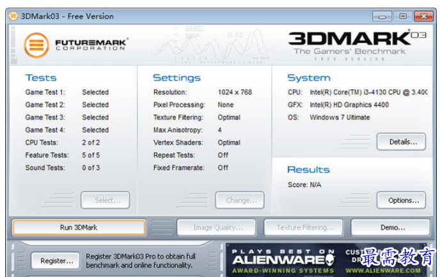Image resolution: width=440 pixels, height=277 pixels.
Task: Click the Select... tests button
Action: point(106,200)
